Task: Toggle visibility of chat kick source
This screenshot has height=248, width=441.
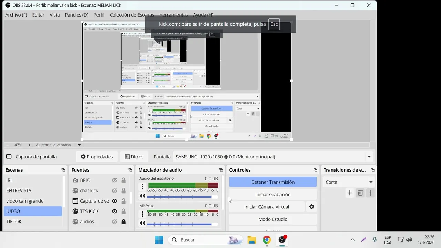Action: (115, 190)
